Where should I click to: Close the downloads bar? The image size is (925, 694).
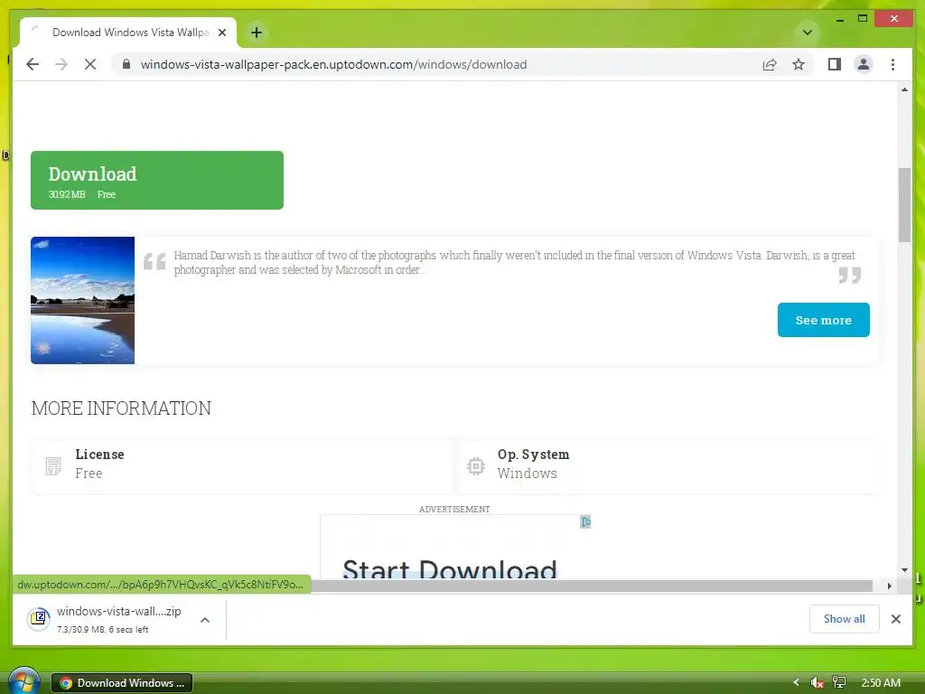click(x=896, y=618)
